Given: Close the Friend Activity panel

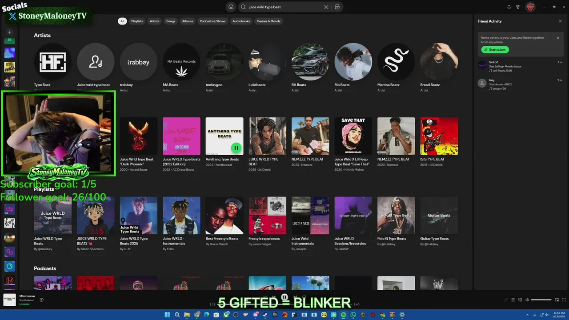Looking at the screenshot, I should coord(560,21).
